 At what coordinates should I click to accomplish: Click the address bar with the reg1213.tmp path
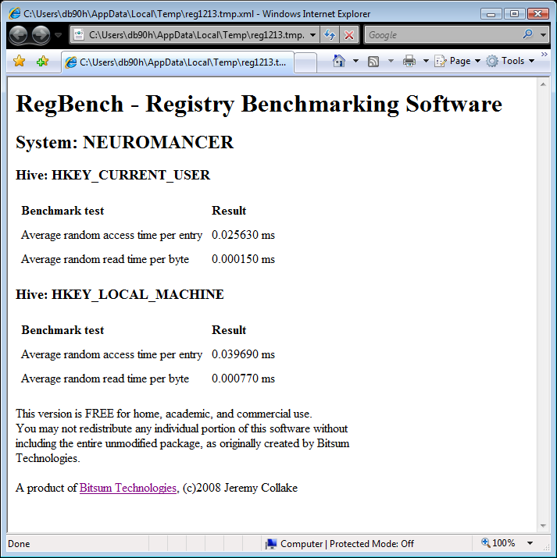(194, 35)
